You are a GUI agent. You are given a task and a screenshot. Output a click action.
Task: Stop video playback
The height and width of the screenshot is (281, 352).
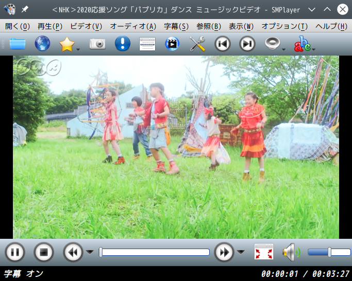[44, 252]
